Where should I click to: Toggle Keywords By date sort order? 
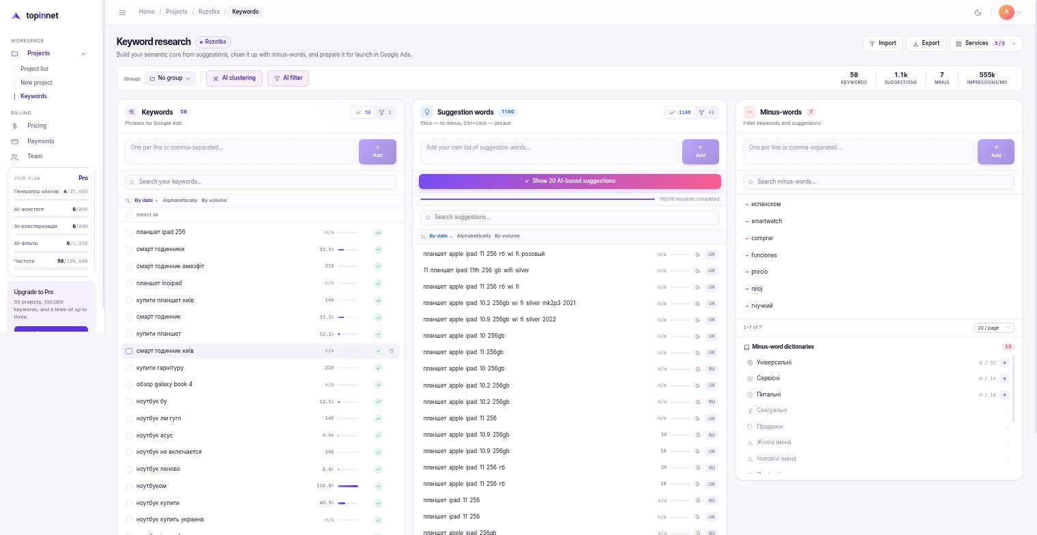pos(146,201)
